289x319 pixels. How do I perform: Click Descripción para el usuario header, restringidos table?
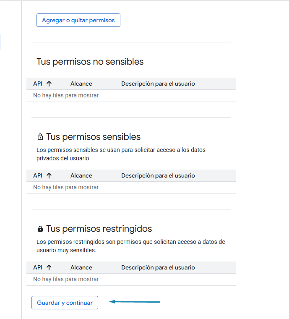(158, 267)
